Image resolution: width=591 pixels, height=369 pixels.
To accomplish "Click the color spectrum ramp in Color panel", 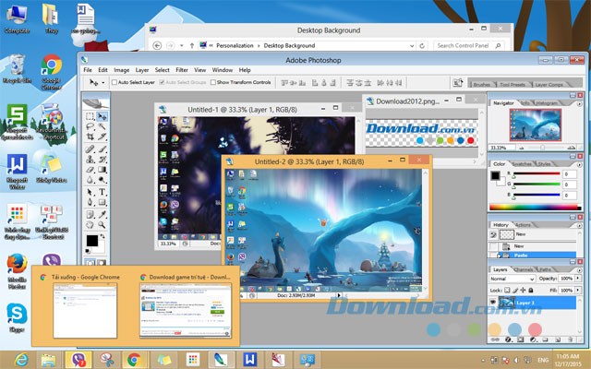I will point(536,206).
